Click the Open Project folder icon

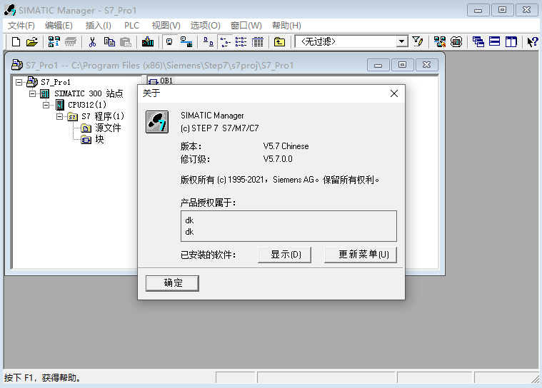tap(32, 42)
